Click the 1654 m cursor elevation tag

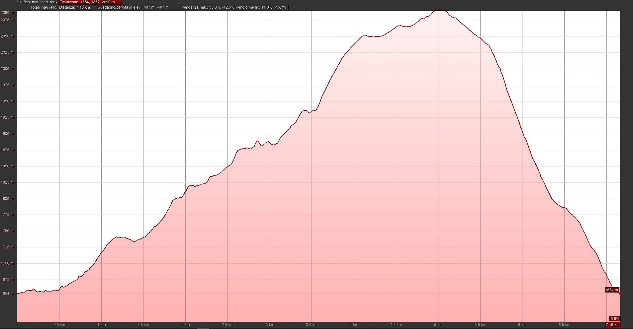(611, 290)
